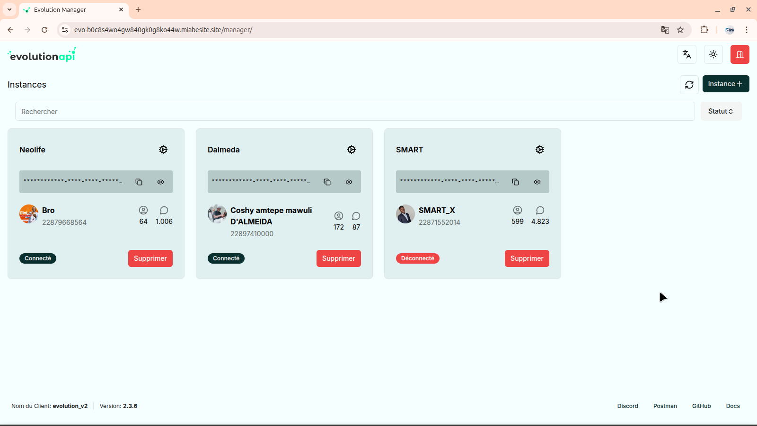Image resolution: width=757 pixels, height=426 pixels.
Task: Open settings gear for SMART instance
Action: coord(540,150)
